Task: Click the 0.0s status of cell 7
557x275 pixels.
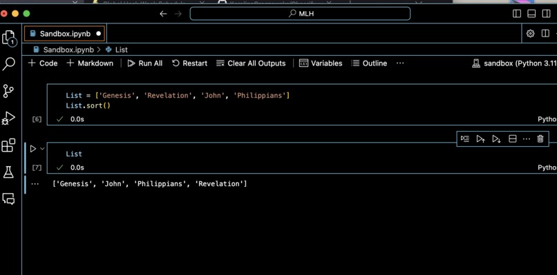Action: [x=77, y=167]
